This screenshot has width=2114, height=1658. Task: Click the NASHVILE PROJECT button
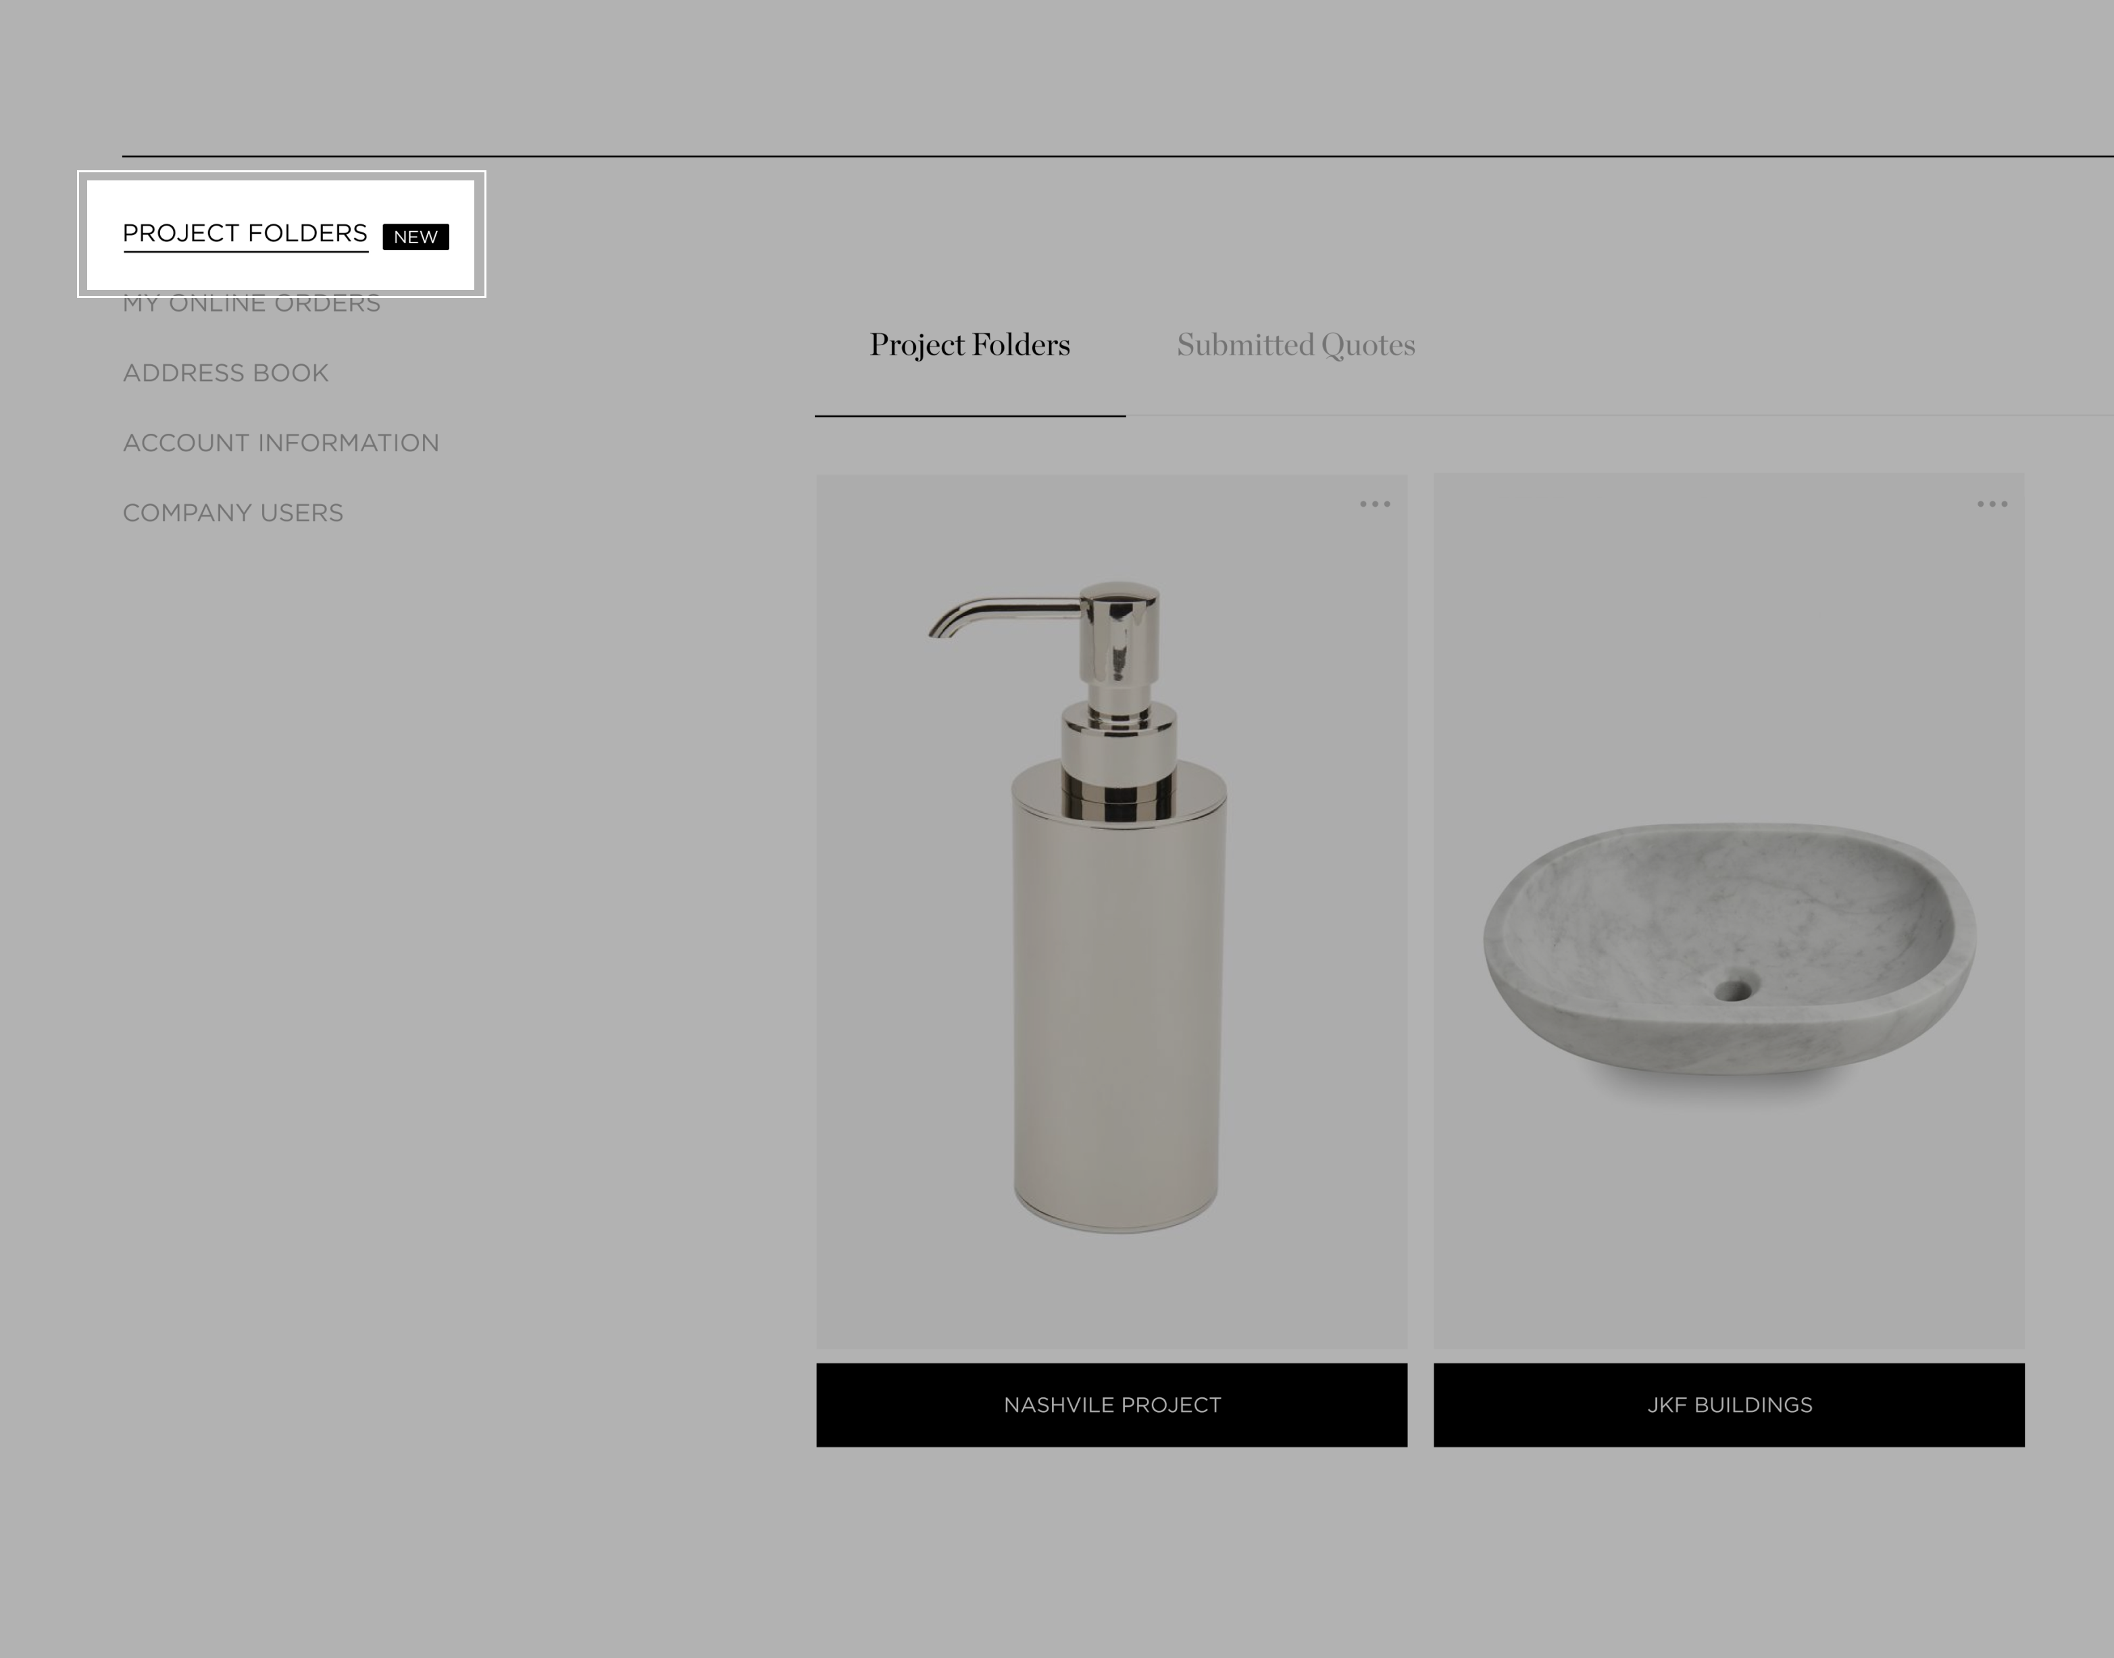[1111, 1405]
